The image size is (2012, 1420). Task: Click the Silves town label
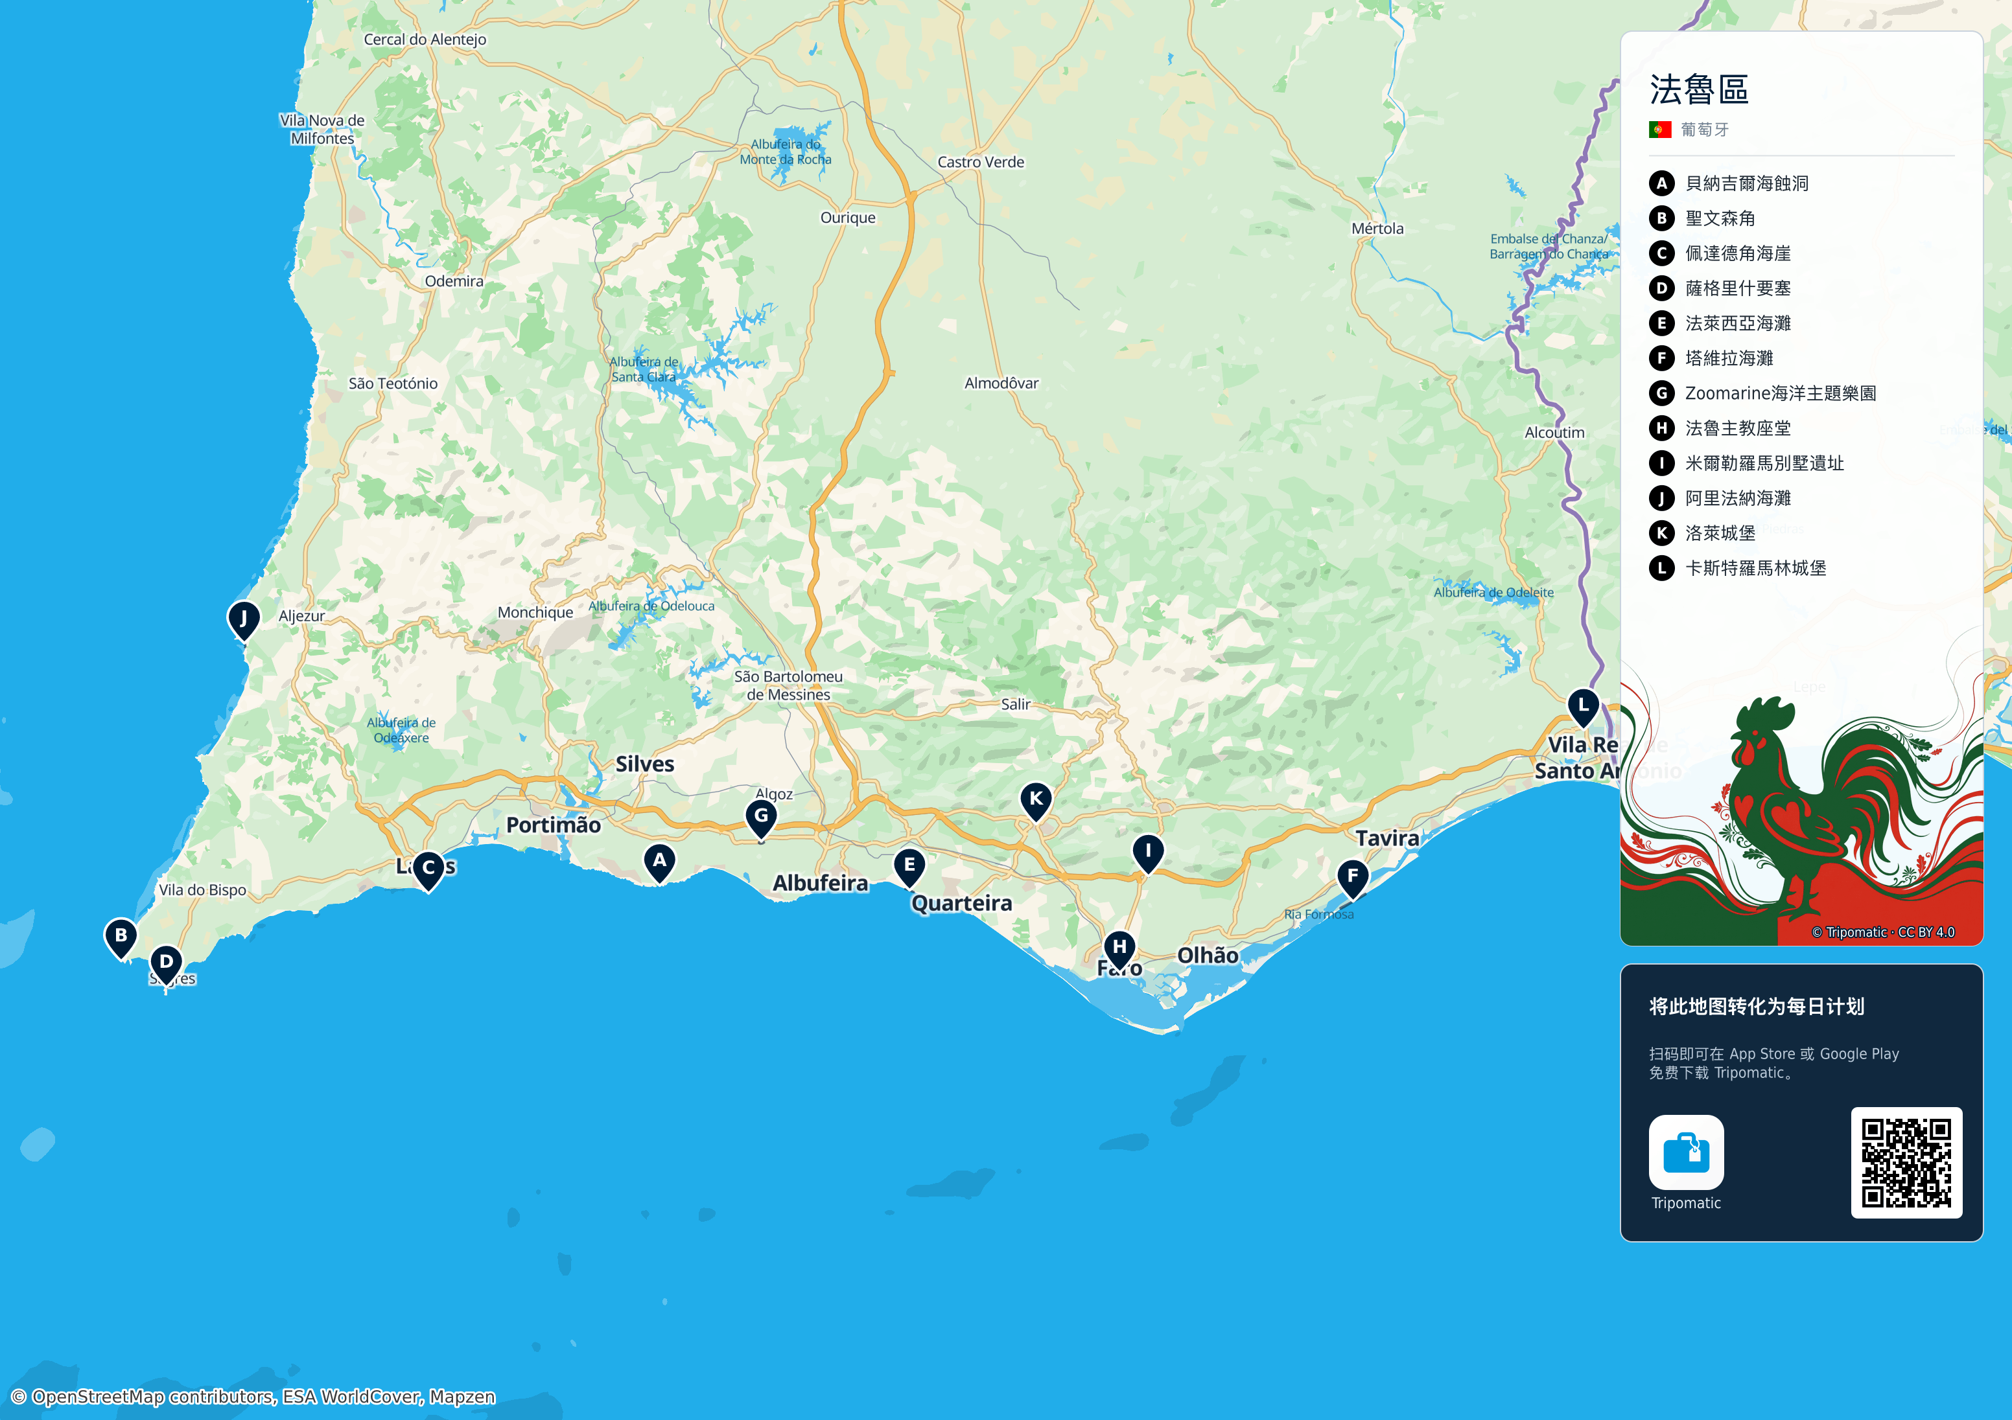(645, 764)
